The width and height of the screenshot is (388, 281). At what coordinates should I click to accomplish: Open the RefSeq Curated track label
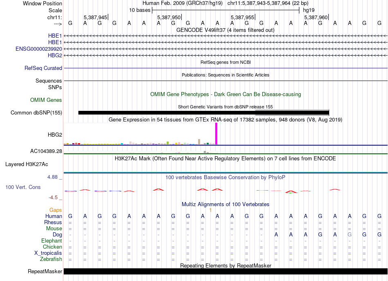pyautogui.click(x=43, y=68)
